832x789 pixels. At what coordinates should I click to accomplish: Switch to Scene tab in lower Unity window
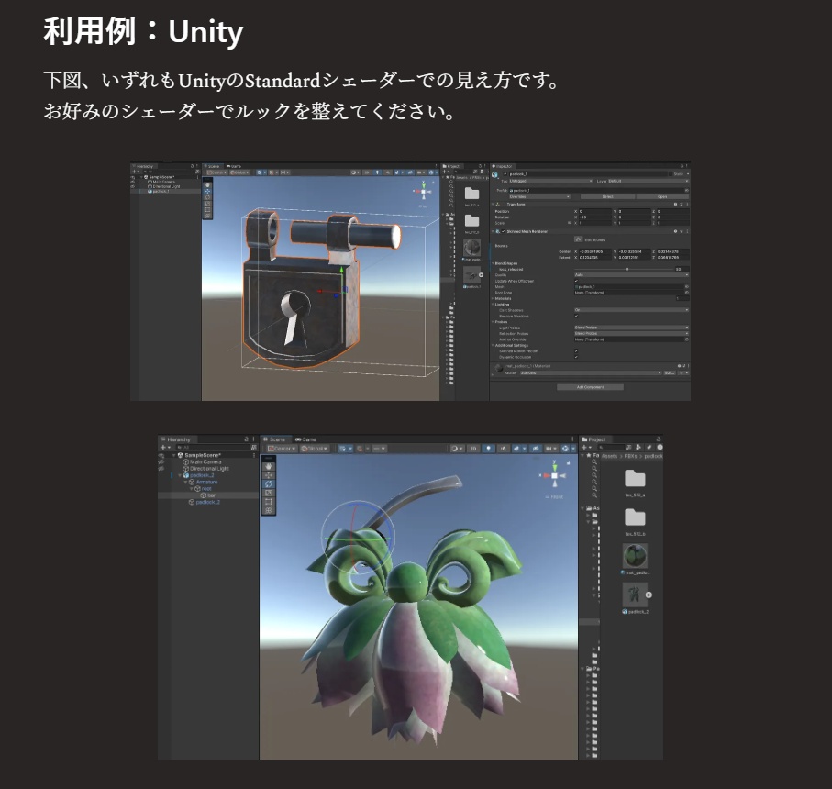pos(275,439)
